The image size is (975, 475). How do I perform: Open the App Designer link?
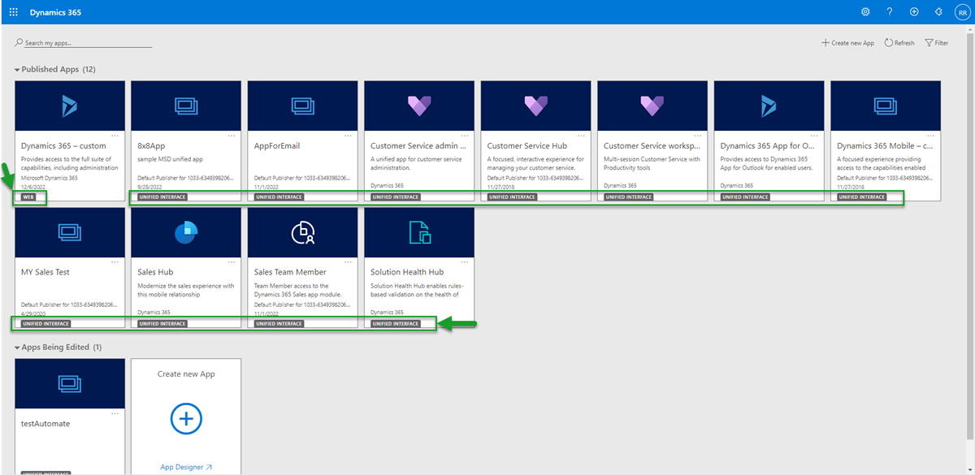[185, 466]
